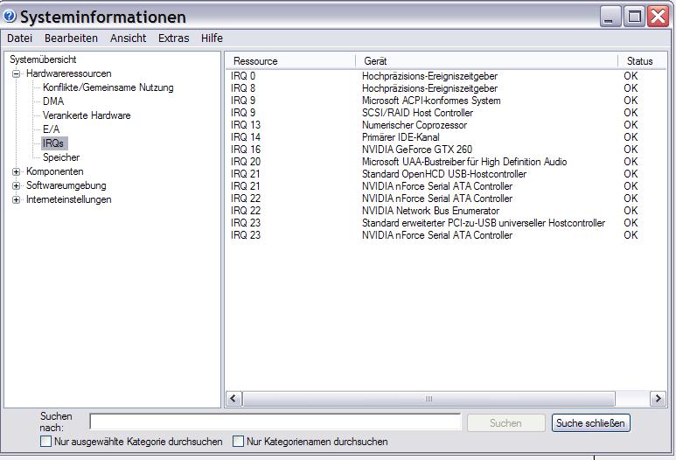Screen dimensions: 676x460
Task: Click NVIDIA GeForce GTX 260 entry
Action: click(x=417, y=150)
